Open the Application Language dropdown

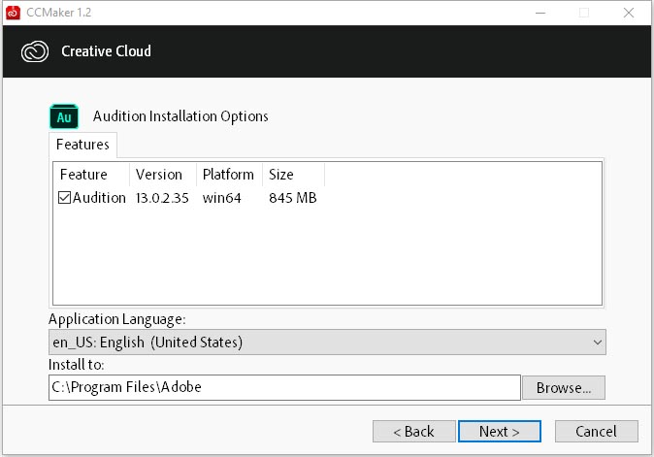pos(327,342)
